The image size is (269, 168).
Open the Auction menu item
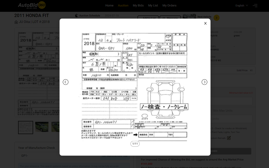click(123, 5)
